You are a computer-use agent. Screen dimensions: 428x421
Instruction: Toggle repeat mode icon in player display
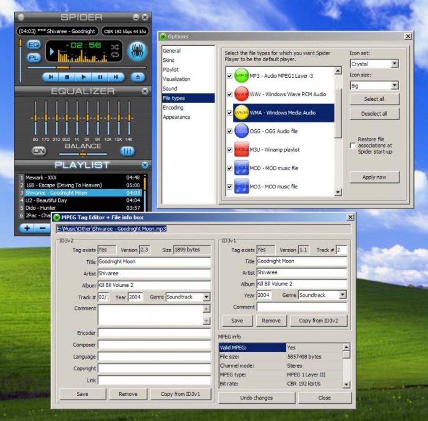click(115, 55)
